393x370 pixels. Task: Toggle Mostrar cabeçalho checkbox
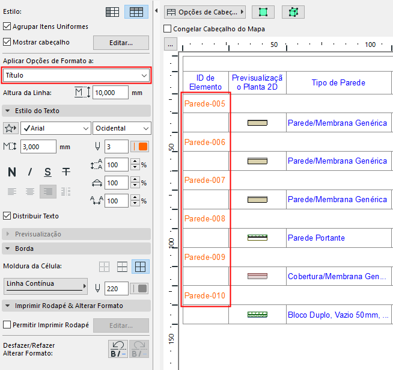click(x=7, y=42)
